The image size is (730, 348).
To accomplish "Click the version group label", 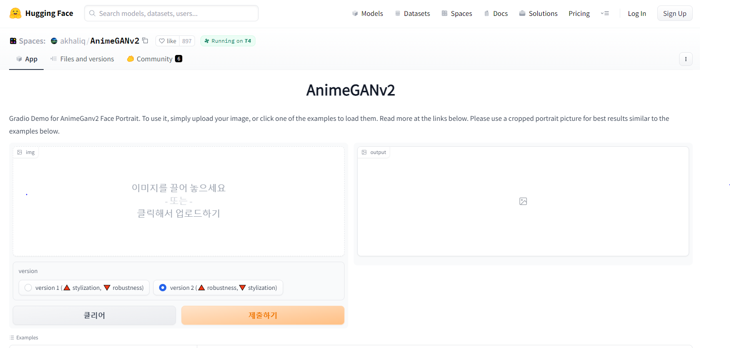I will (x=28, y=271).
